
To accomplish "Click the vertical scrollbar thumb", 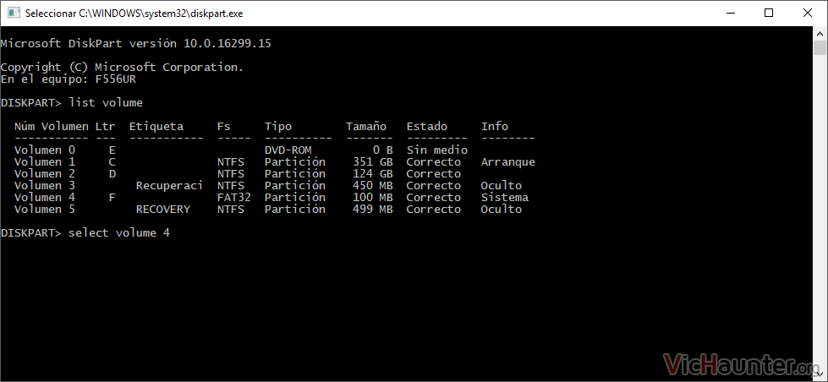I will [x=820, y=47].
